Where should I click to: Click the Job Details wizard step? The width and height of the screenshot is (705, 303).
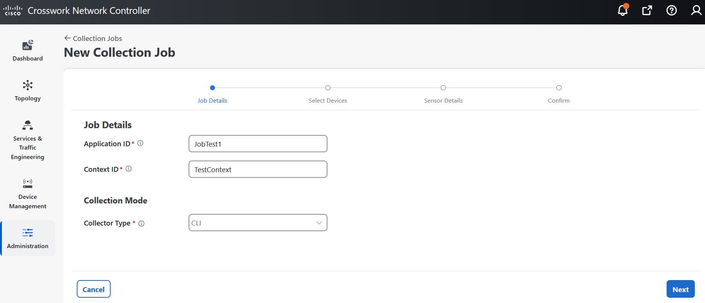[212, 94]
